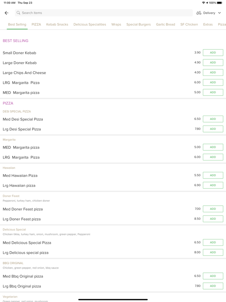Add Lrg Delicious special pizza
The height and width of the screenshot is (302, 226).
pyautogui.click(x=213, y=252)
